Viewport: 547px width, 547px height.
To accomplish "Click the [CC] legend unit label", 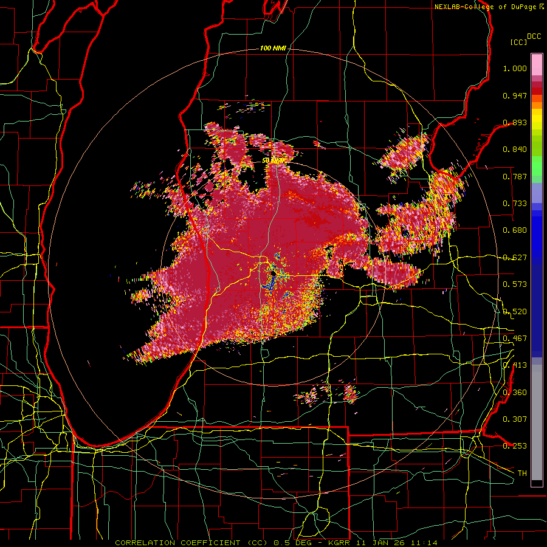I will [518, 42].
